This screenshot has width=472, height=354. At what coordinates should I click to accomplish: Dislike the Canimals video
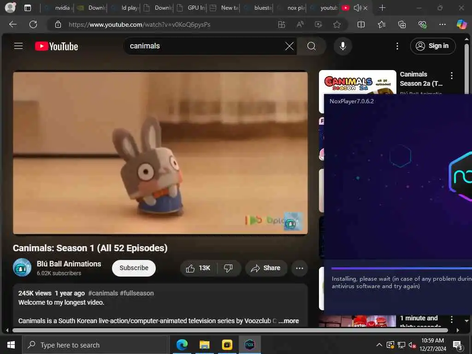coord(228,268)
